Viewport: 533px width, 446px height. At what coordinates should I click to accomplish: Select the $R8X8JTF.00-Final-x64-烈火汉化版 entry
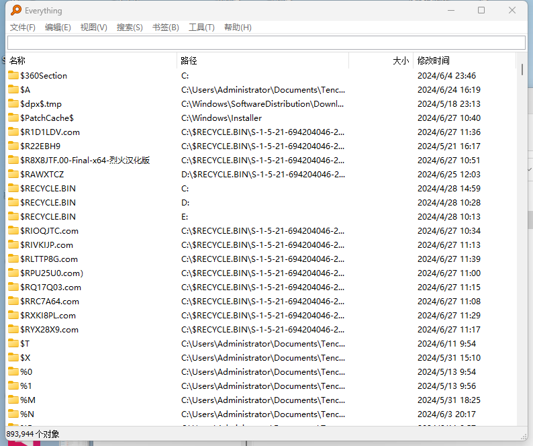85,160
